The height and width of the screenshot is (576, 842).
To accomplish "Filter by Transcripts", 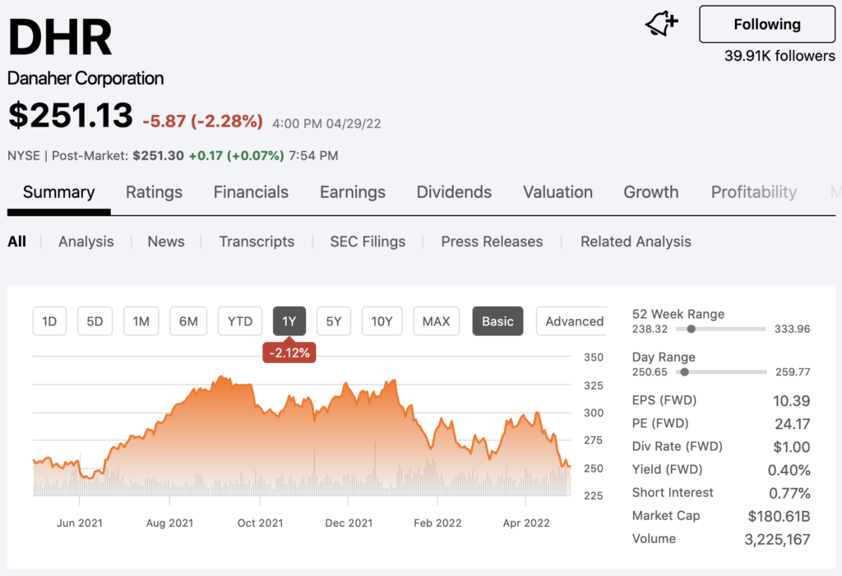I will (x=257, y=242).
